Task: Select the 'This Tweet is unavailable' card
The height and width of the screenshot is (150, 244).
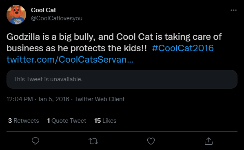Action: (122, 79)
